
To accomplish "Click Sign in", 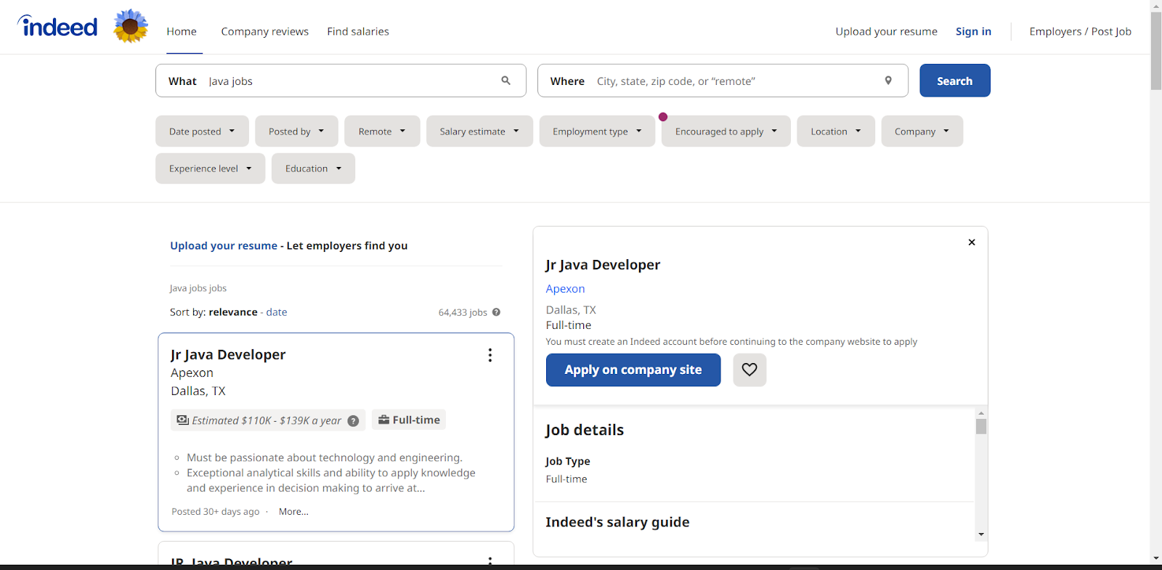I will (x=973, y=31).
